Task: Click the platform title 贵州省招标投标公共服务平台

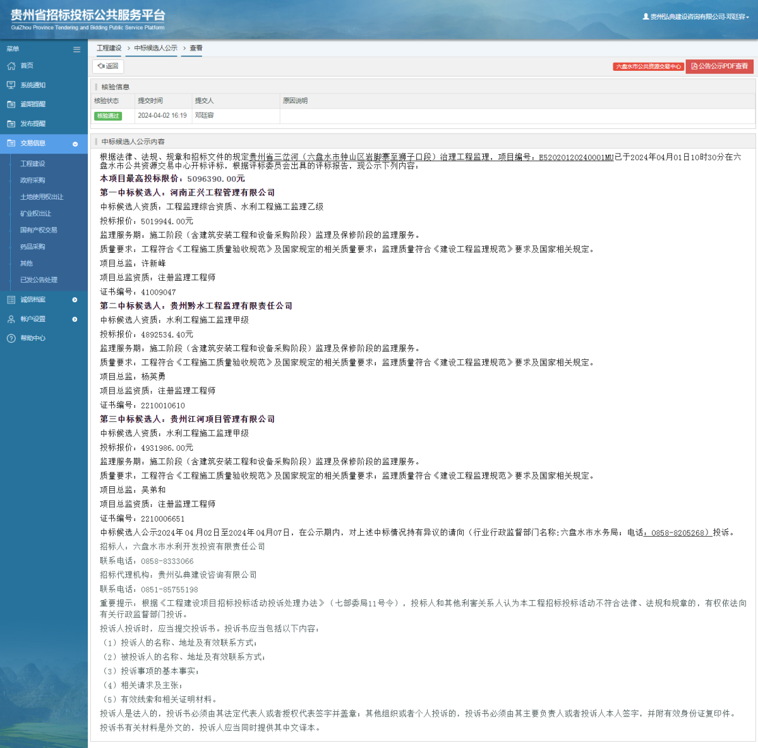Action: coord(88,15)
